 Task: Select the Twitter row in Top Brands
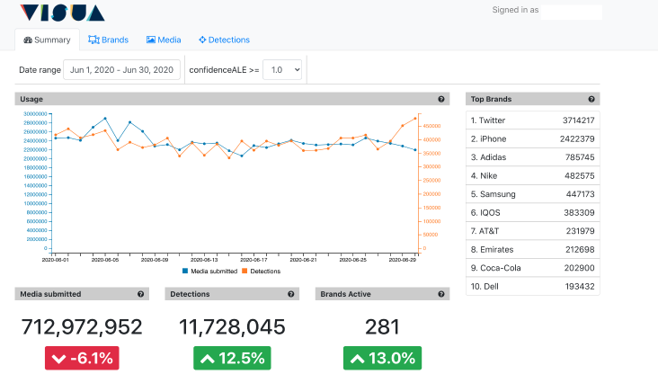(x=532, y=120)
